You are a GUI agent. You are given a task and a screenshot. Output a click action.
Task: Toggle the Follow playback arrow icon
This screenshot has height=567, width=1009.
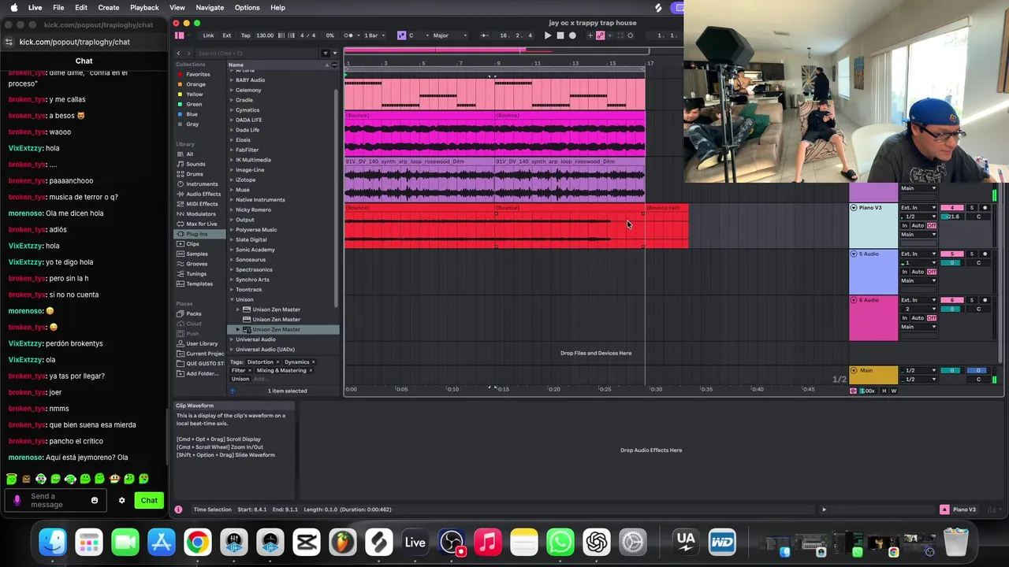click(485, 35)
